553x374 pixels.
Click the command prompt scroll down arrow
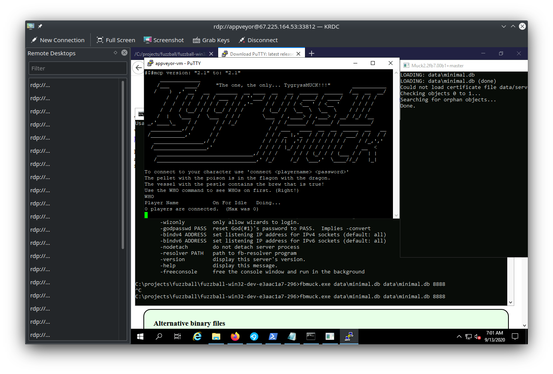tap(511, 302)
